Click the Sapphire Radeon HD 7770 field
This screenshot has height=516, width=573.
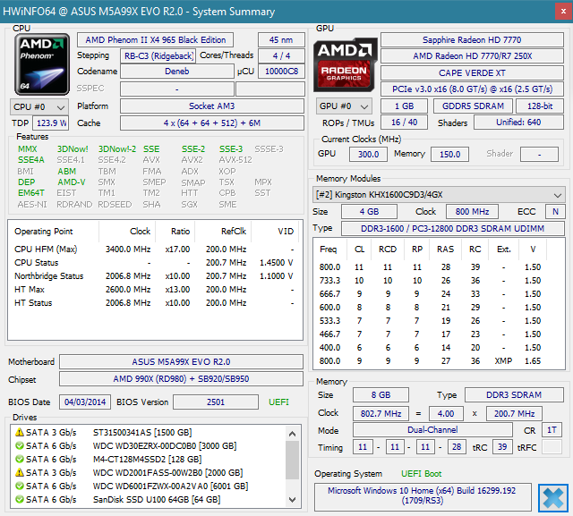point(472,39)
